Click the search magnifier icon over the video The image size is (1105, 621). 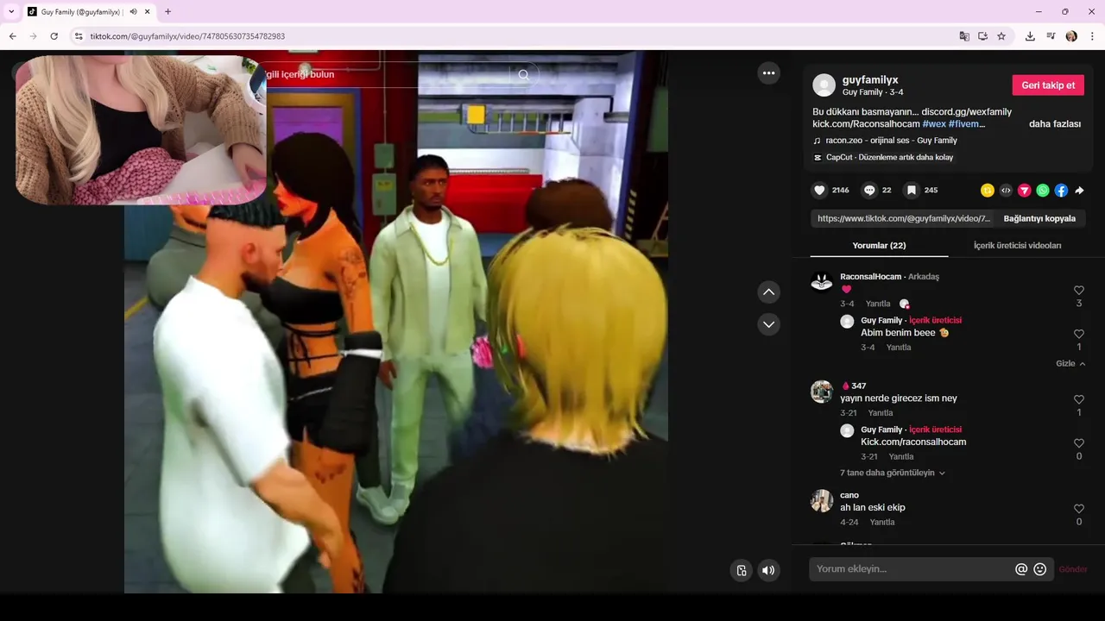(x=523, y=75)
